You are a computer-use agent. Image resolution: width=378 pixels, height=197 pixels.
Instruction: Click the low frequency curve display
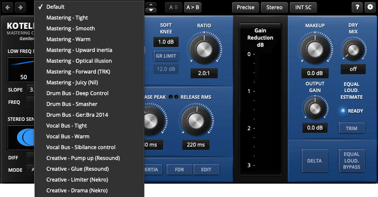(21, 70)
